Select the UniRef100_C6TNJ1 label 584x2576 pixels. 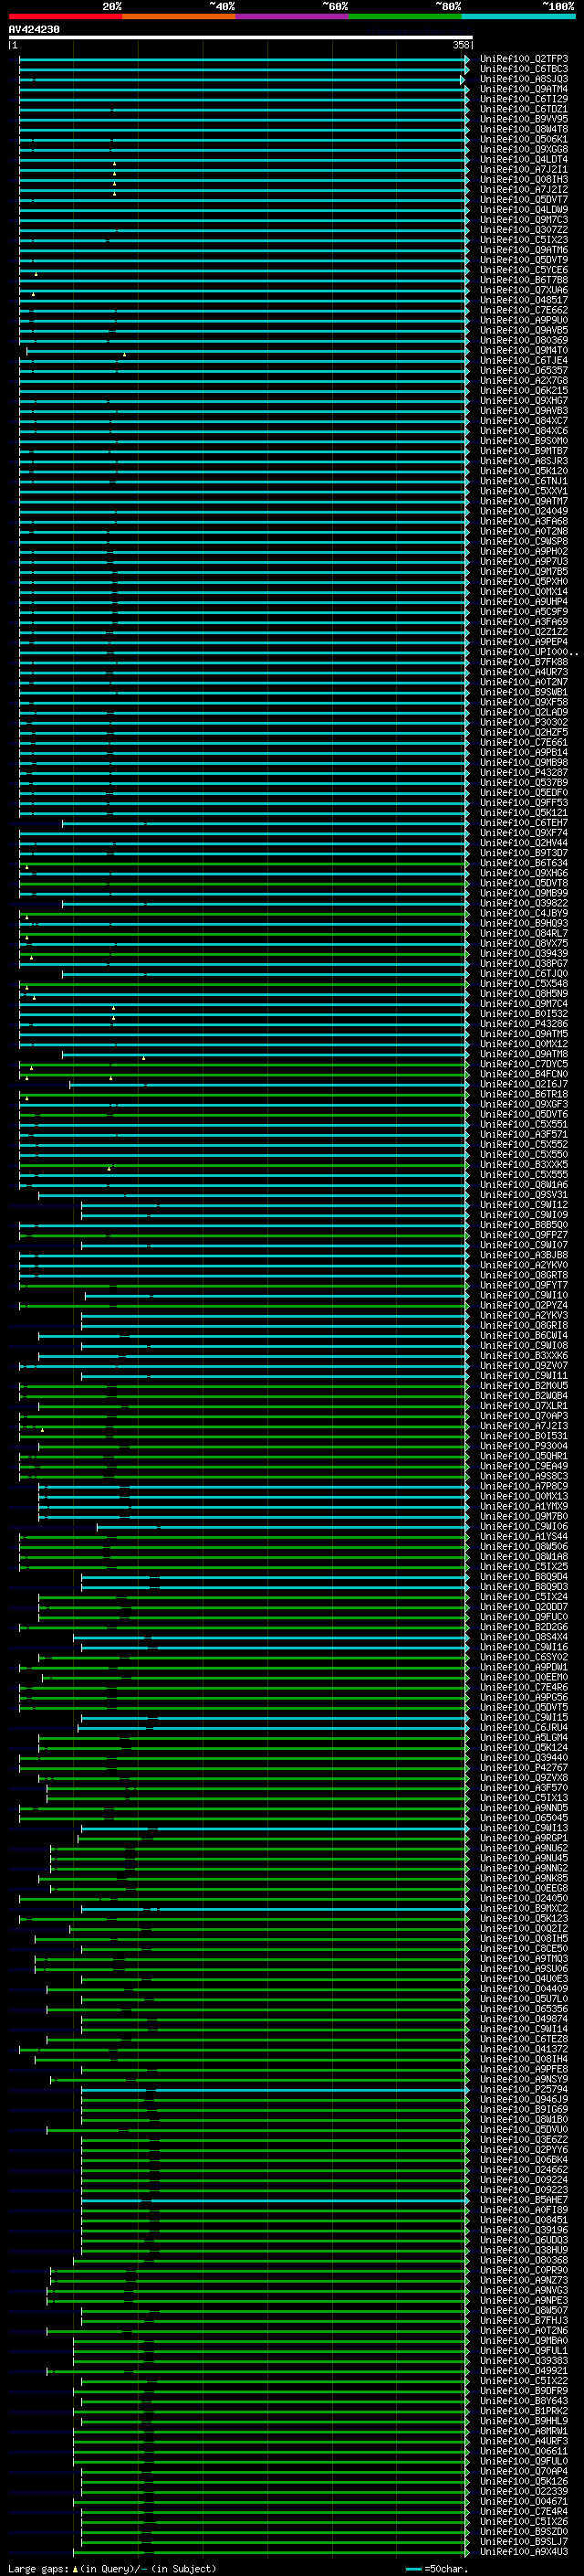point(524,481)
